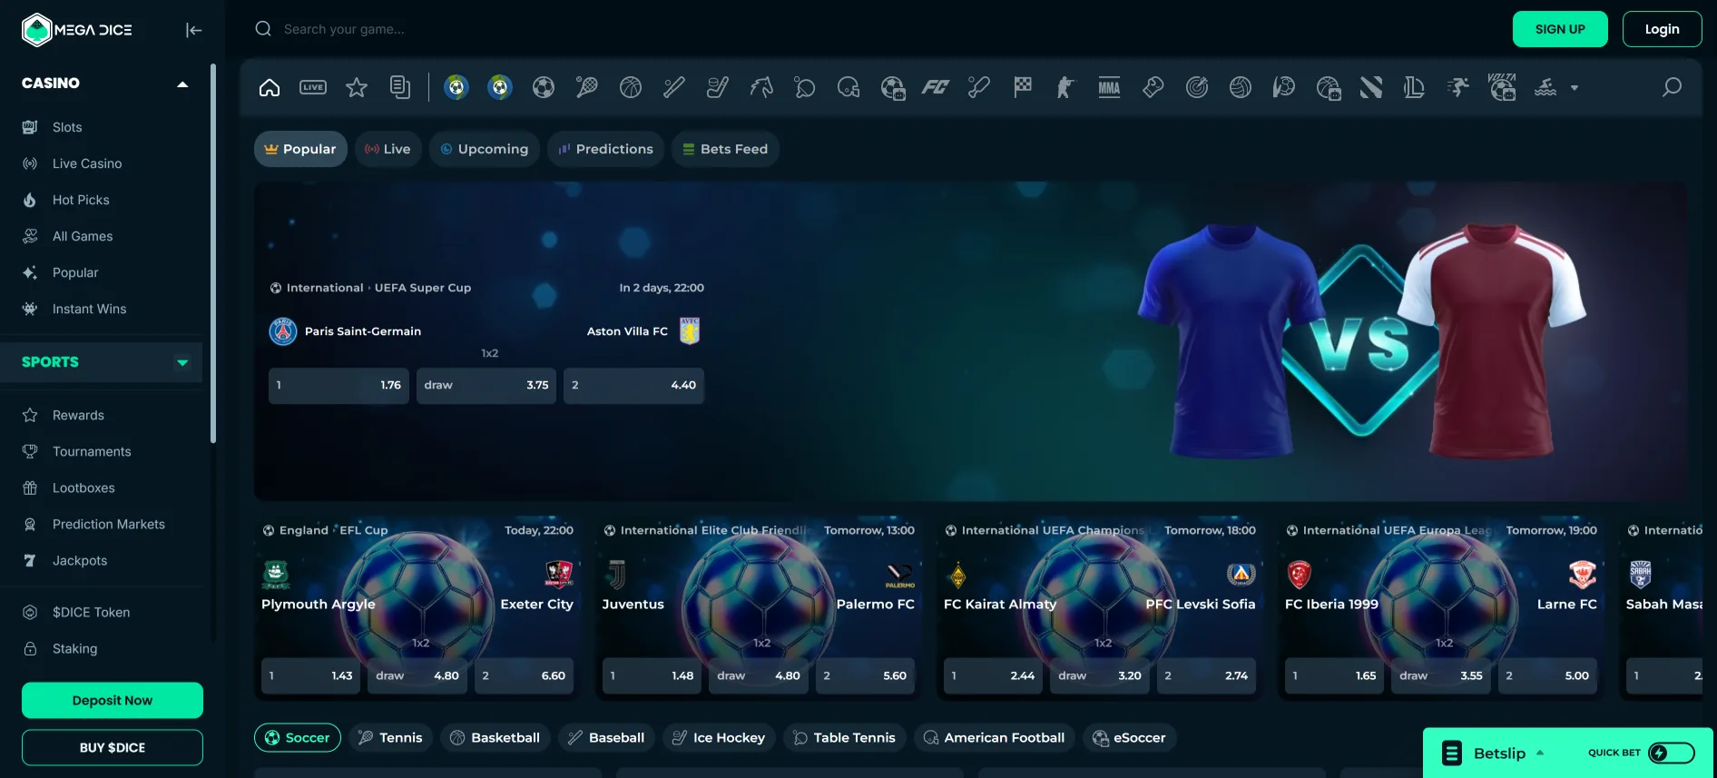The height and width of the screenshot is (778, 1717).
Task: Click the Login button
Action: point(1662,29)
